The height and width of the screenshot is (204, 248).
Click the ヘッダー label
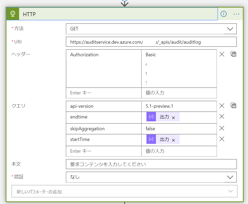(21, 54)
